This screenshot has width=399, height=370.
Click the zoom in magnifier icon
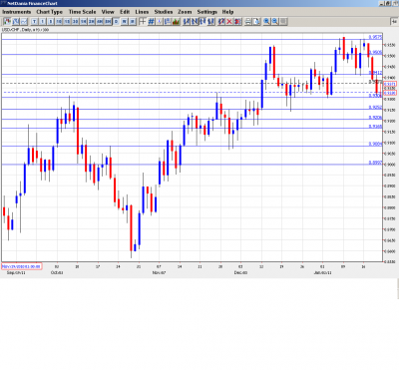click(266, 22)
